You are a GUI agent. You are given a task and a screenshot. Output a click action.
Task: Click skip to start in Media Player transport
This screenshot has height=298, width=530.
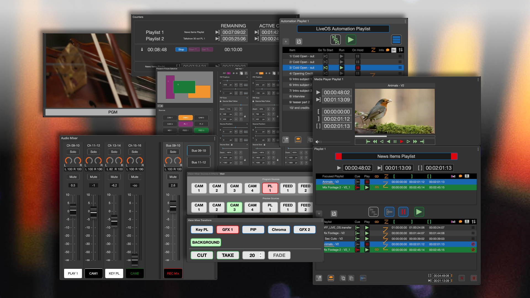(x=368, y=142)
